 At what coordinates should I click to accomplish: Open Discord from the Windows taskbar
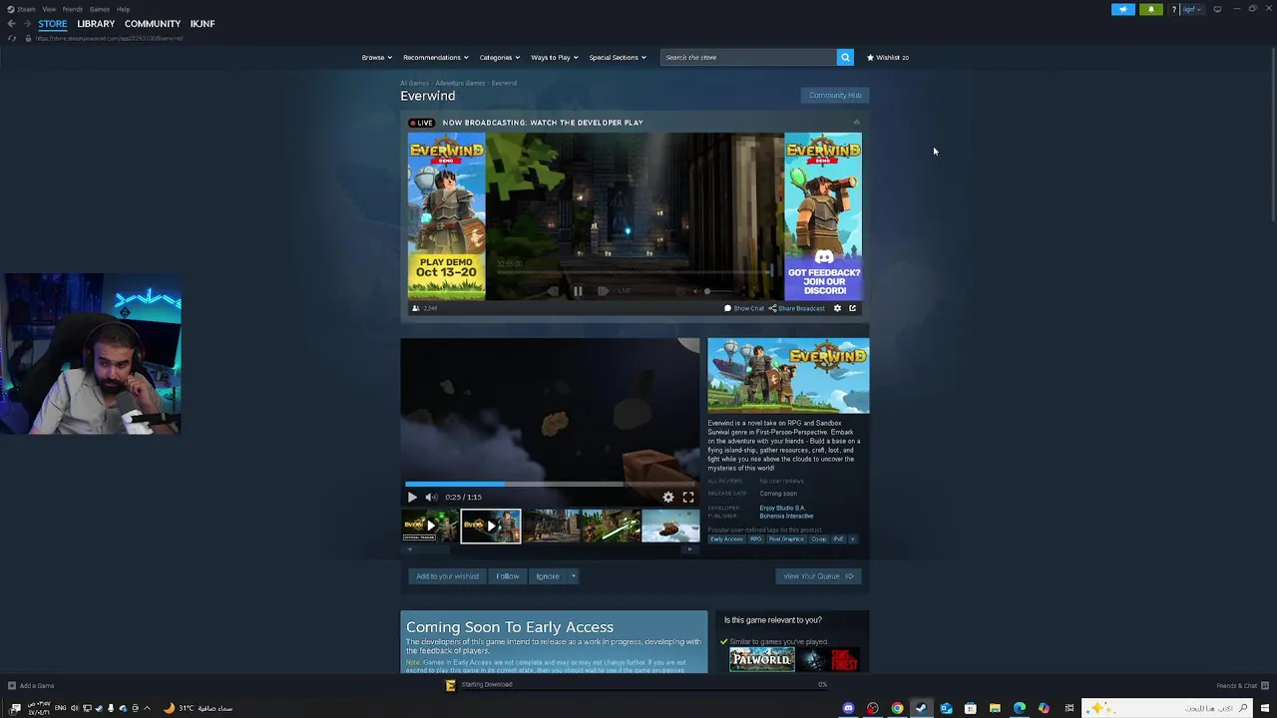(849, 708)
